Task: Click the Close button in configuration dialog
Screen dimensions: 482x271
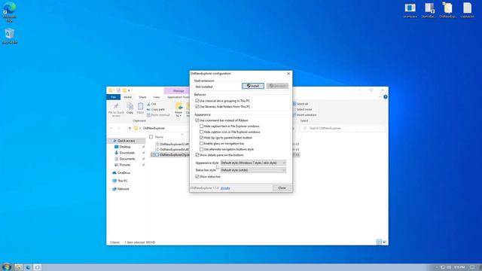Action: tap(282, 187)
